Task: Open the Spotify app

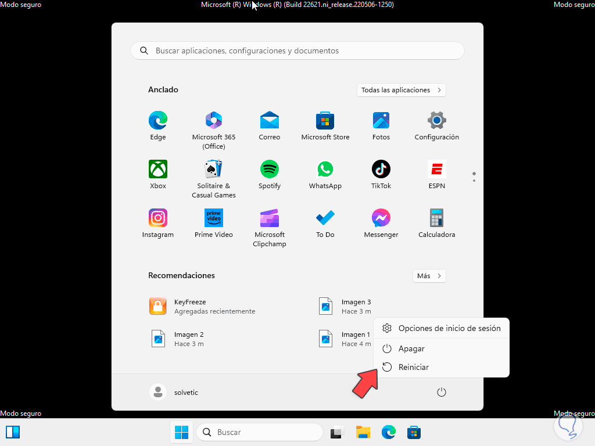Action: click(269, 169)
